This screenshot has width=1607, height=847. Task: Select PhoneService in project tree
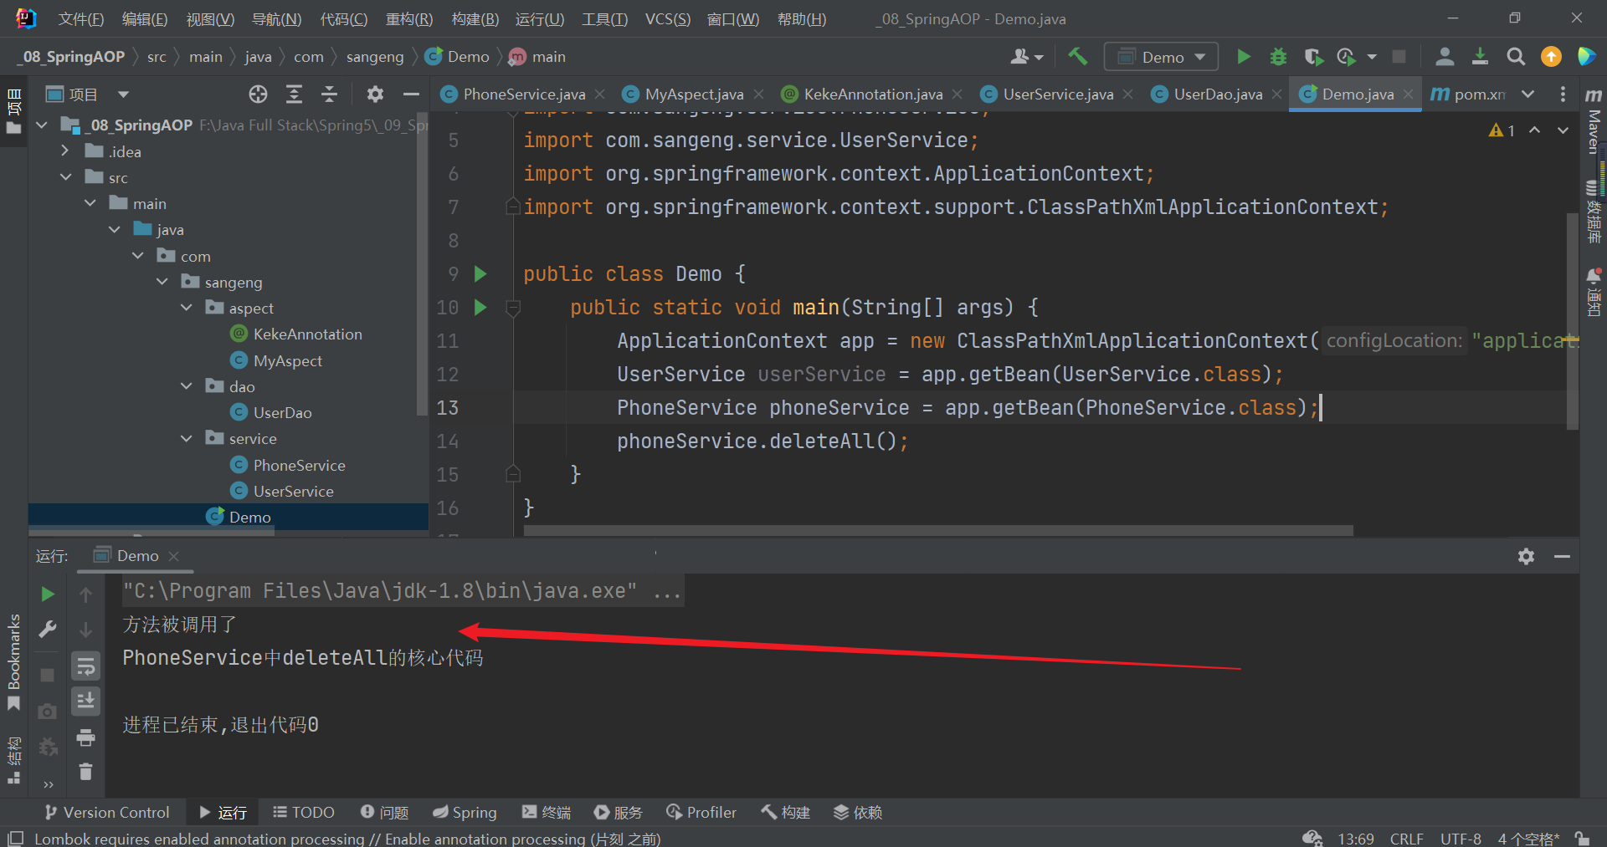coord(299,465)
